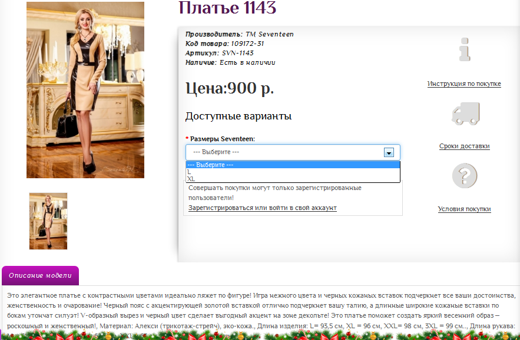Click 'Зарегистрироваться или войти в свой аккаунт' link
The width and height of the screenshot is (520, 340).
pyautogui.click(x=262, y=208)
